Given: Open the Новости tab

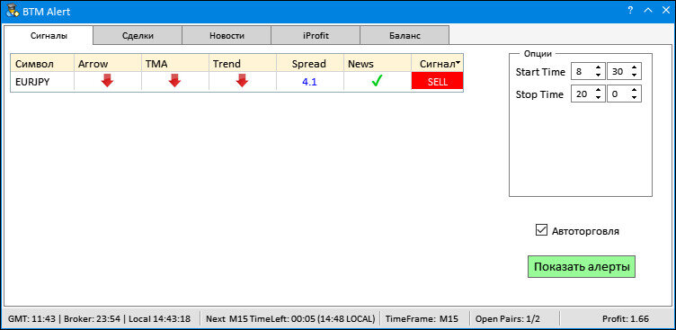Looking at the screenshot, I should [227, 35].
